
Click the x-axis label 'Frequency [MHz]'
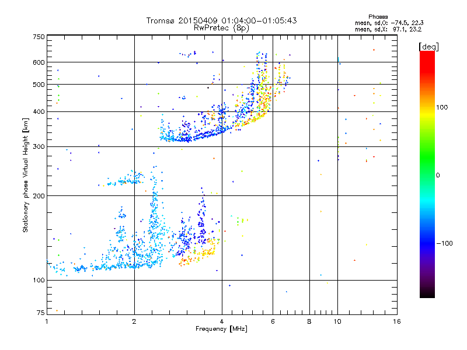coord(221,329)
